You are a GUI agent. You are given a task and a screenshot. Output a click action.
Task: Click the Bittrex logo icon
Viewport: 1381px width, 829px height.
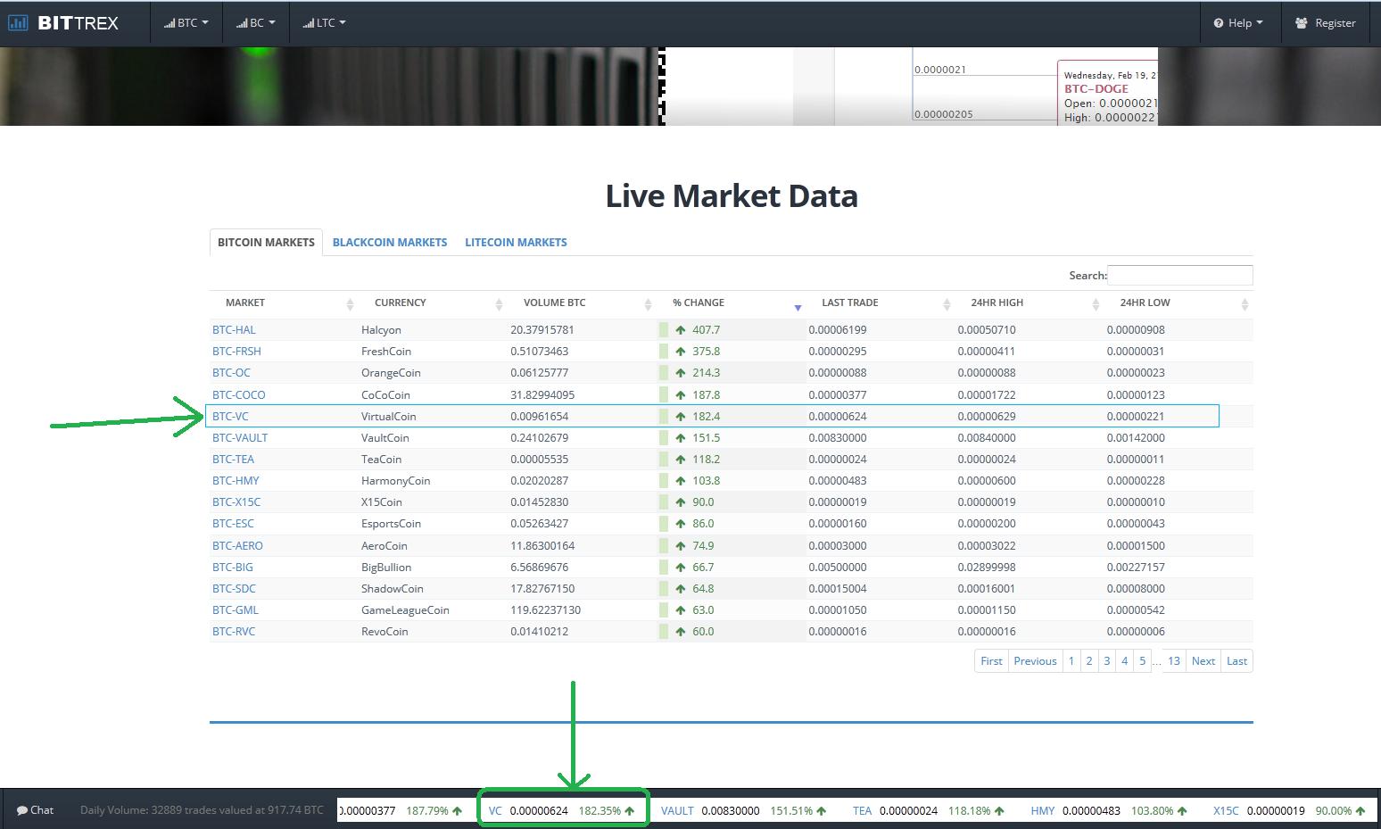click(18, 23)
